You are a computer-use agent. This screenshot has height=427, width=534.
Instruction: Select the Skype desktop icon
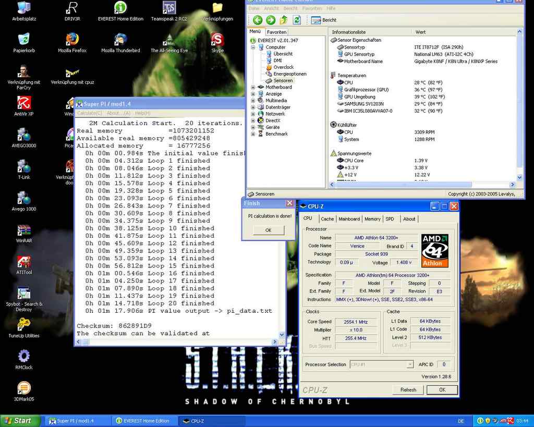click(x=217, y=43)
